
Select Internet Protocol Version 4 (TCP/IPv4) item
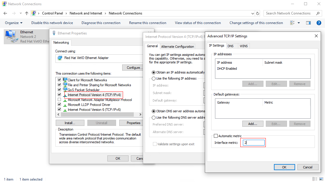pyautogui.click(x=94, y=95)
